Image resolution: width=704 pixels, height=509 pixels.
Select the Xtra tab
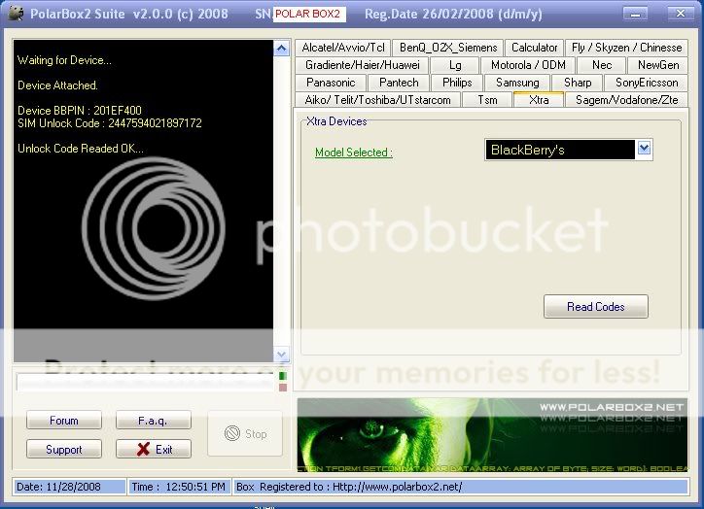(539, 99)
